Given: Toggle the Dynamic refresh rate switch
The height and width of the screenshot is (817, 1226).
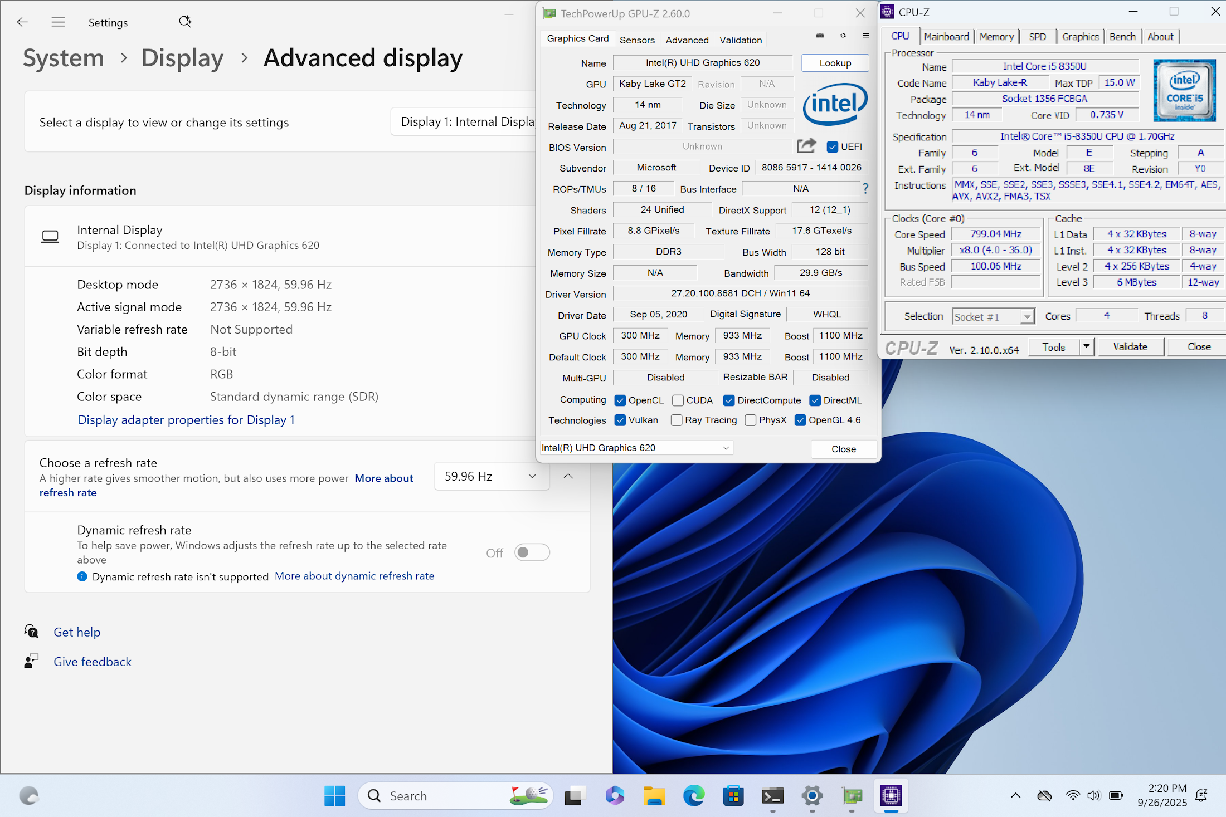Looking at the screenshot, I should tap(532, 552).
